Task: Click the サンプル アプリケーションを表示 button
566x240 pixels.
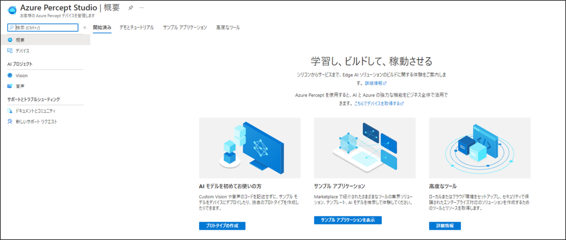Action: pyautogui.click(x=348, y=220)
